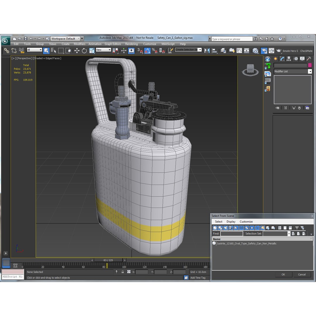Open the Select by Name tool
This screenshot has width=316, height=316.
pyautogui.click(x=54, y=51)
